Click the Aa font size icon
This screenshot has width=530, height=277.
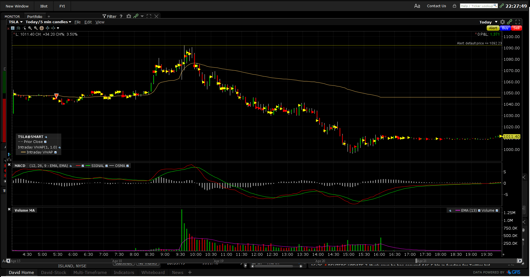click(x=417, y=6)
